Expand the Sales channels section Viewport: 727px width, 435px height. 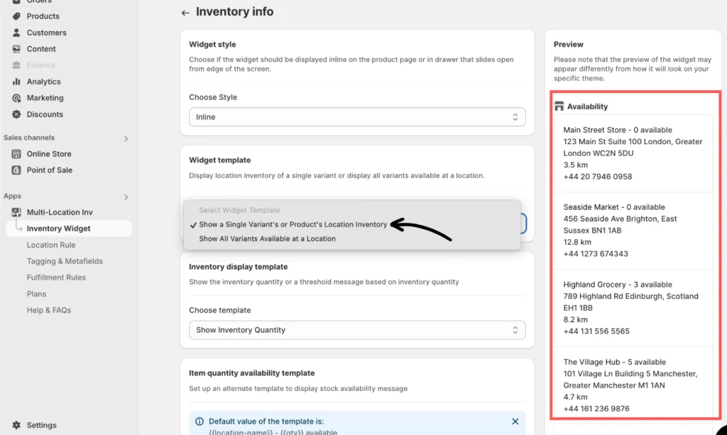pos(126,138)
